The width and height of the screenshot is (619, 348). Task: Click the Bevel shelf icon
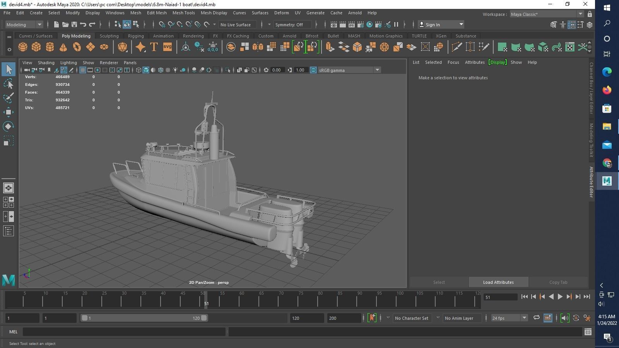pyautogui.click(x=357, y=47)
